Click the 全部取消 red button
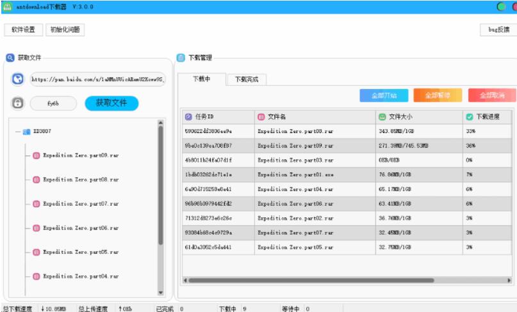The width and height of the screenshot is (517, 312). click(x=491, y=95)
